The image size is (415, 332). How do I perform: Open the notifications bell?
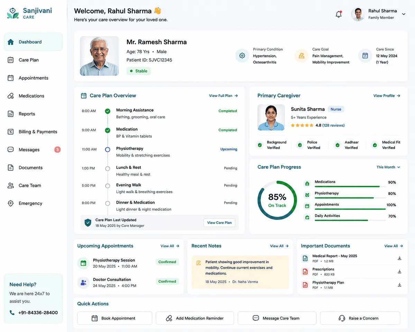coord(339,14)
